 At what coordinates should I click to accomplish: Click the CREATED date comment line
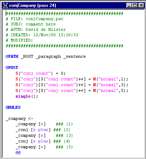[x=42, y=35]
